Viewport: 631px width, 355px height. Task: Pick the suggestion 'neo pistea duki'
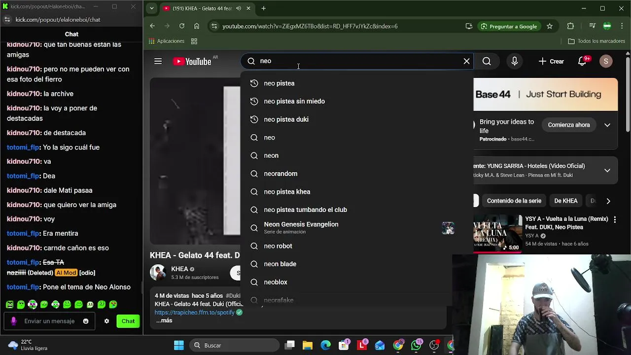[x=357, y=119]
